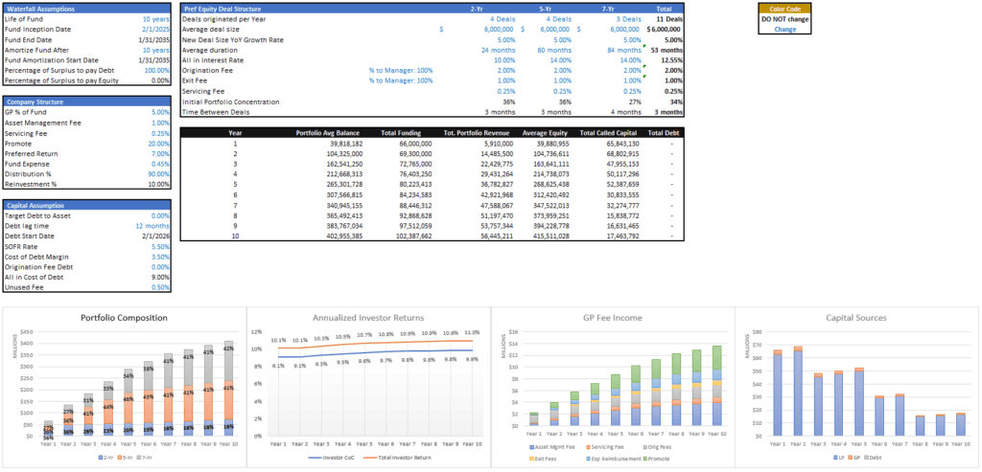982x472 pixels.
Task: Select the 10.00% All in Interest Rate cell
Action: [503, 60]
